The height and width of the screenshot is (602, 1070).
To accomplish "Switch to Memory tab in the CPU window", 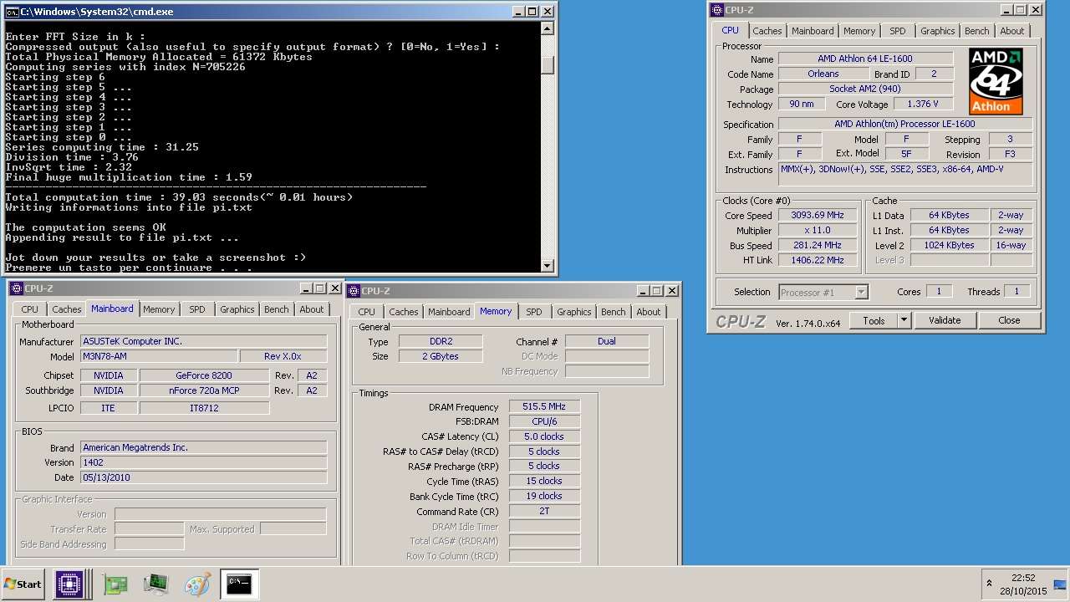I will click(x=859, y=31).
